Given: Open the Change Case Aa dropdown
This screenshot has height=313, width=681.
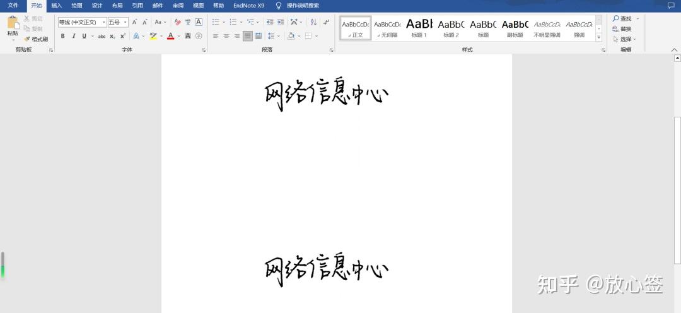Looking at the screenshot, I should (160, 22).
